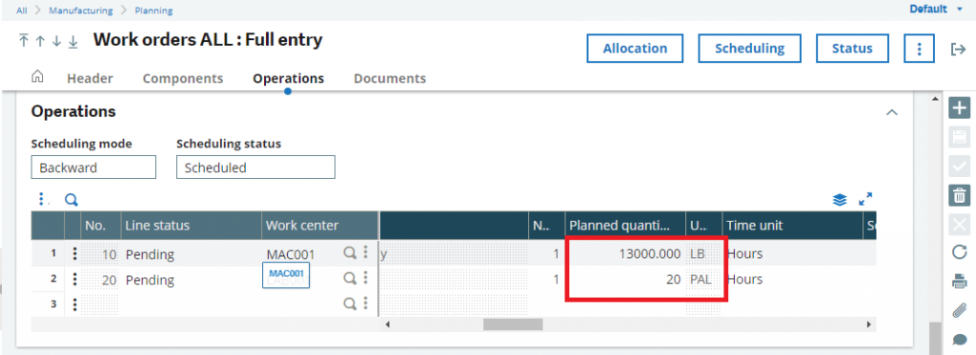The height and width of the screenshot is (355, 976).
Task: Click the exit icon next to Status
Action: point(958,49)
